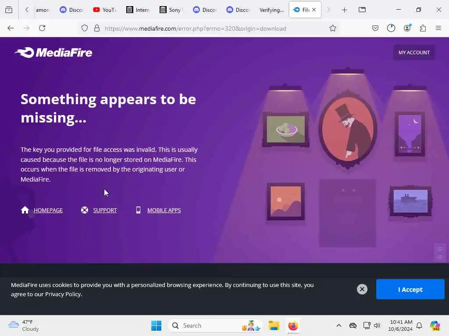The width and height of the screenshot is (449, 336).
Task: List all tabs with the tab overview button
Action: [362, 10]
